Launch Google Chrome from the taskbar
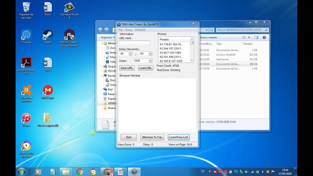Screen dimensions: 313x176 tap(80, 172)
